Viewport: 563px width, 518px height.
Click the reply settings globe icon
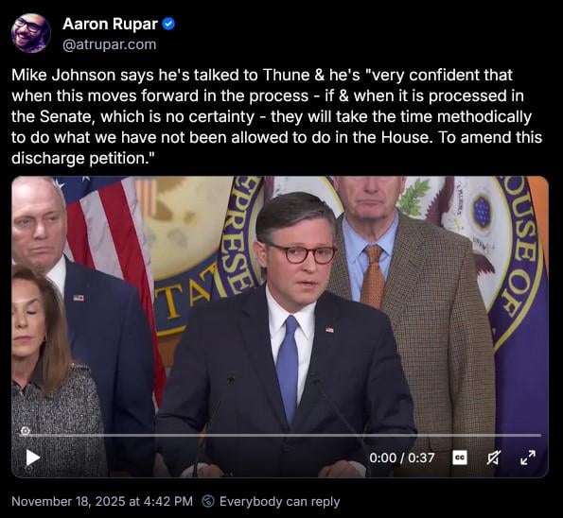pos(208,501)
